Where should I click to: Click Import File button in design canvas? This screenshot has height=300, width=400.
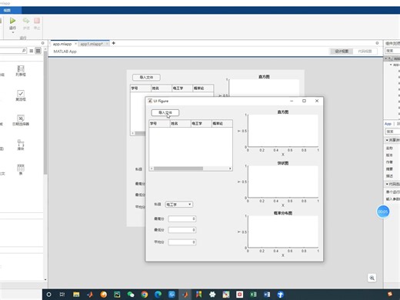(x=146, y=77)
